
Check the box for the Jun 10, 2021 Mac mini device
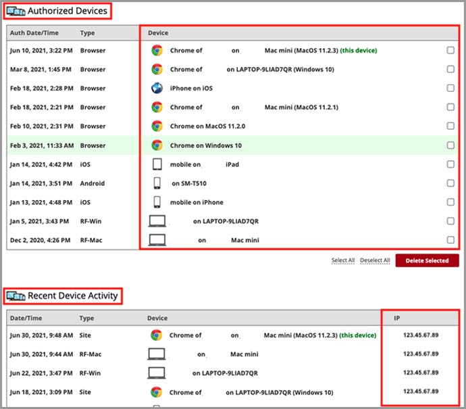point(450,50)
